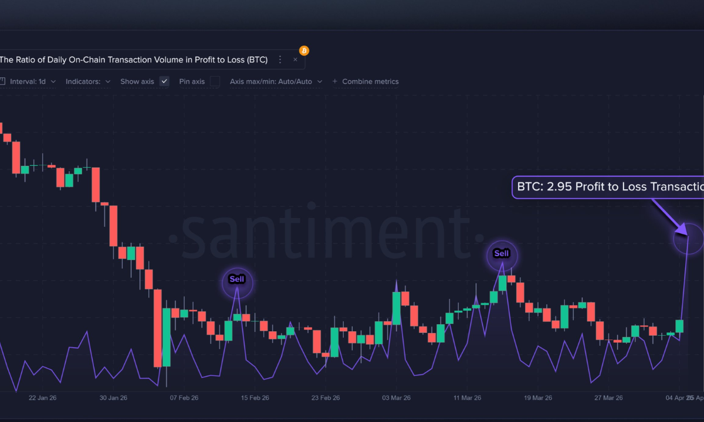Click the BTC: 2.95 Profit to Loss label
The image size is (704, 422).
point(608,187)
